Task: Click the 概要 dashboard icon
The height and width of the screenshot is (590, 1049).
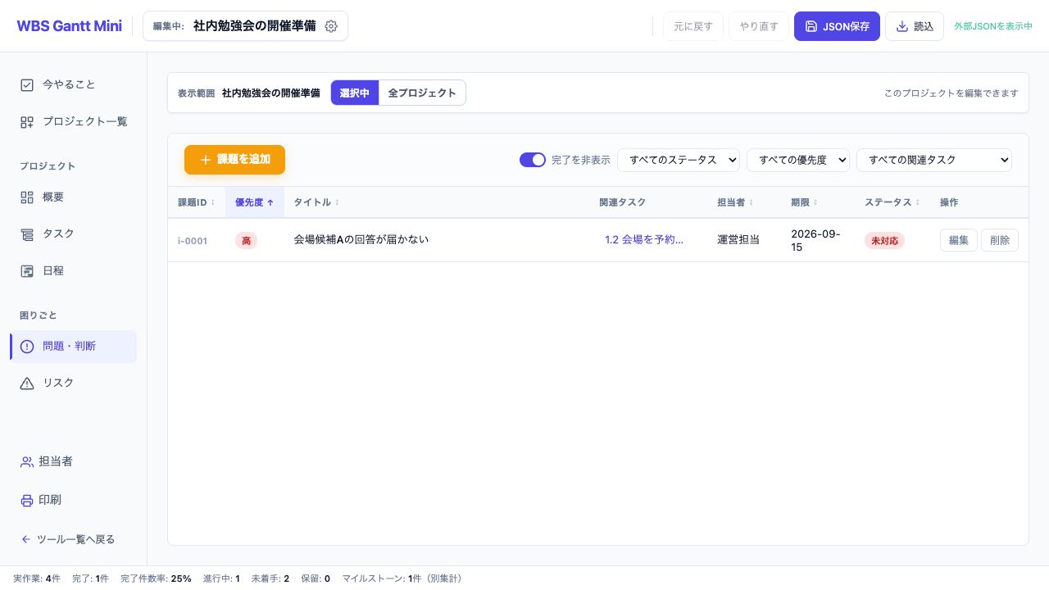Action: click(x=27, y=197)
